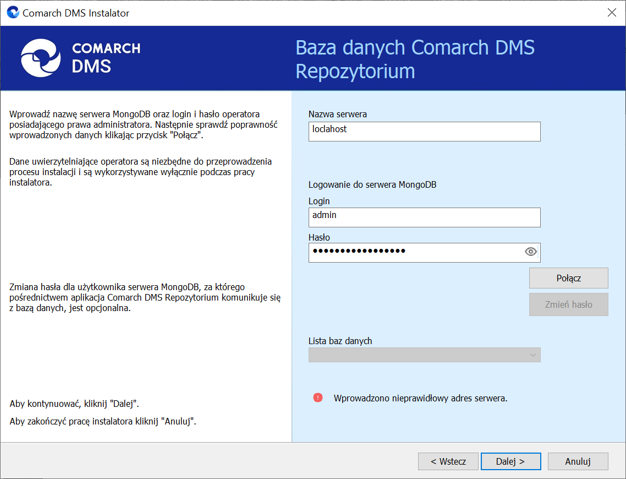Click into the Login field with admin
Screen dimensions: 626x479
click(x=424, y=217)
